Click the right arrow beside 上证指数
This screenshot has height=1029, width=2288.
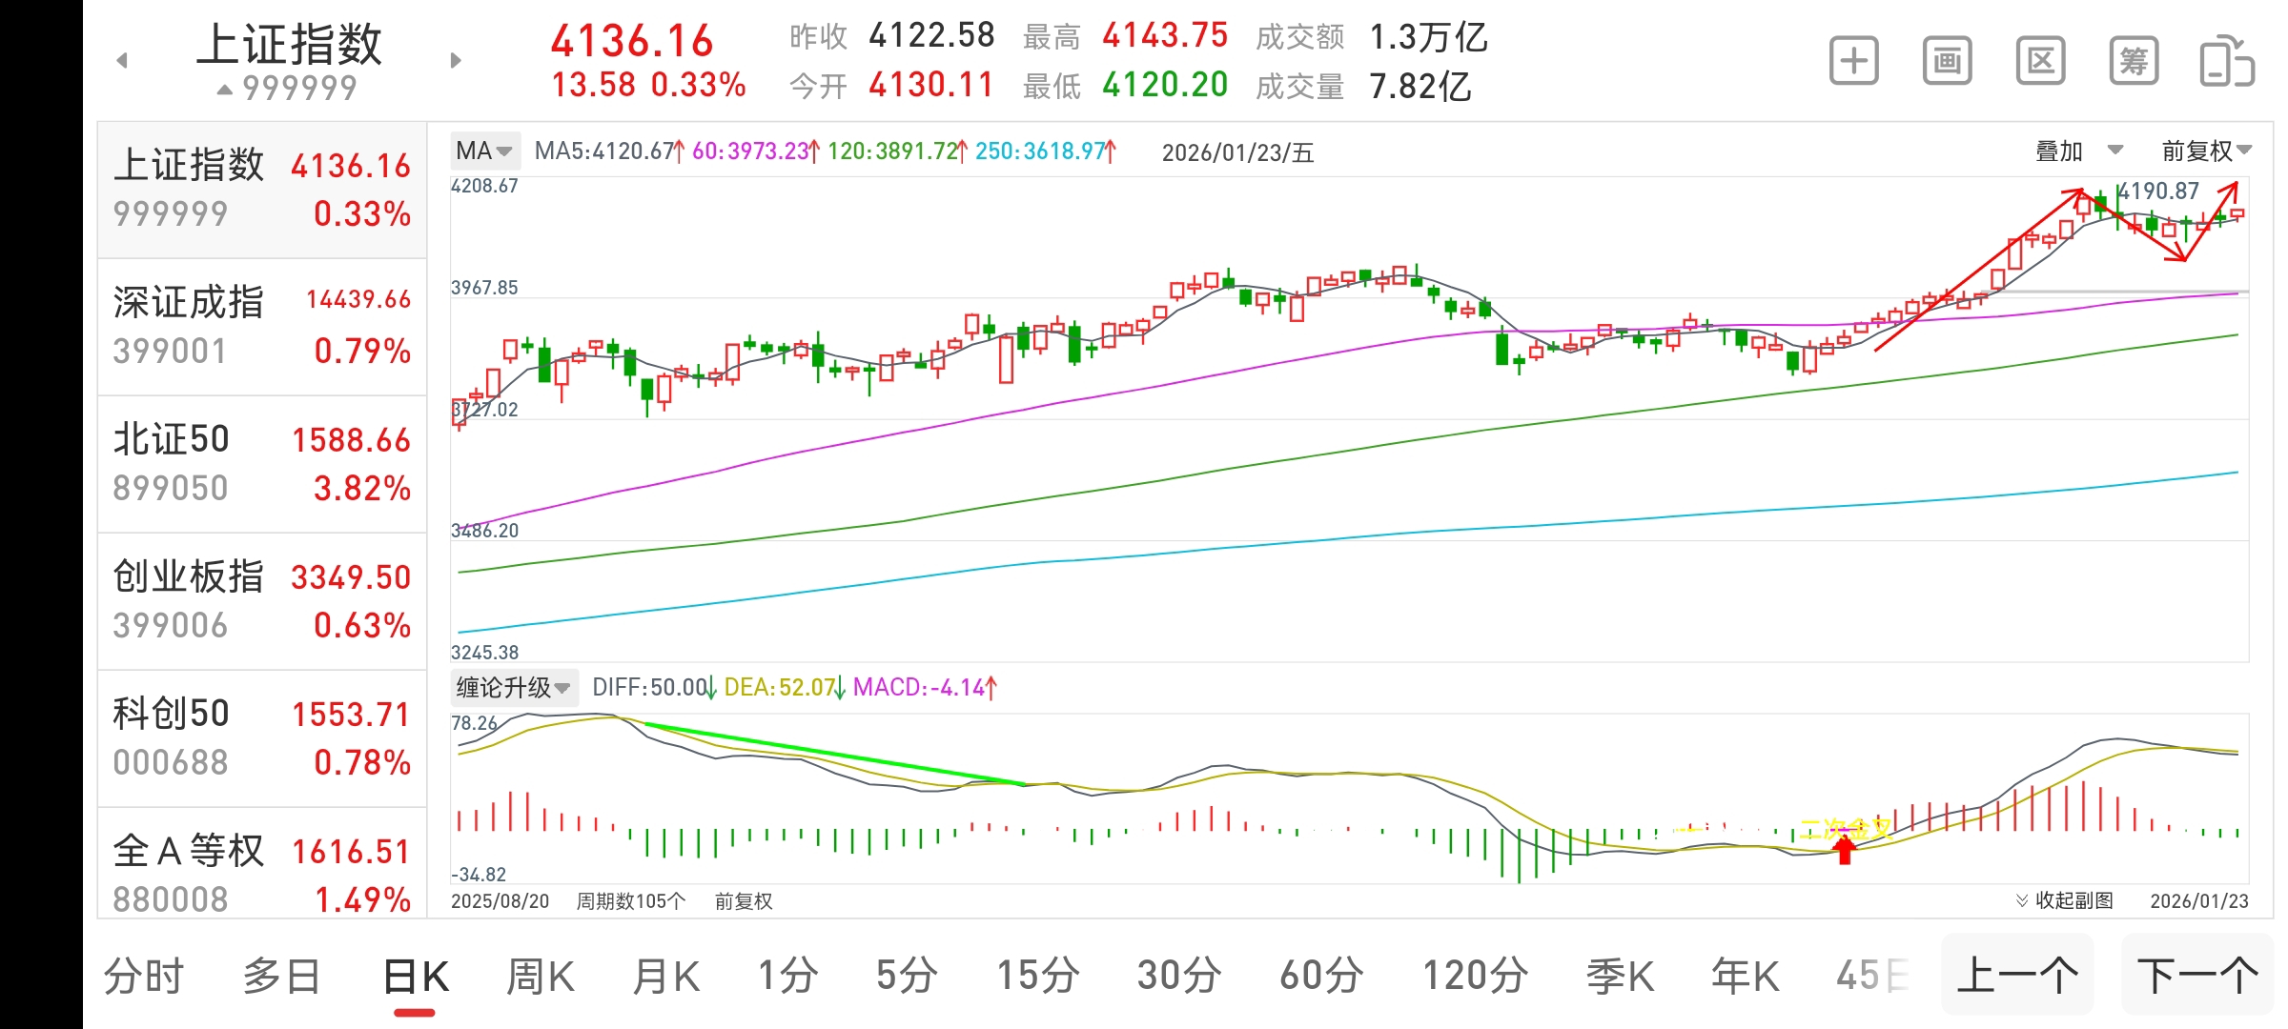[x=456, y=59]
